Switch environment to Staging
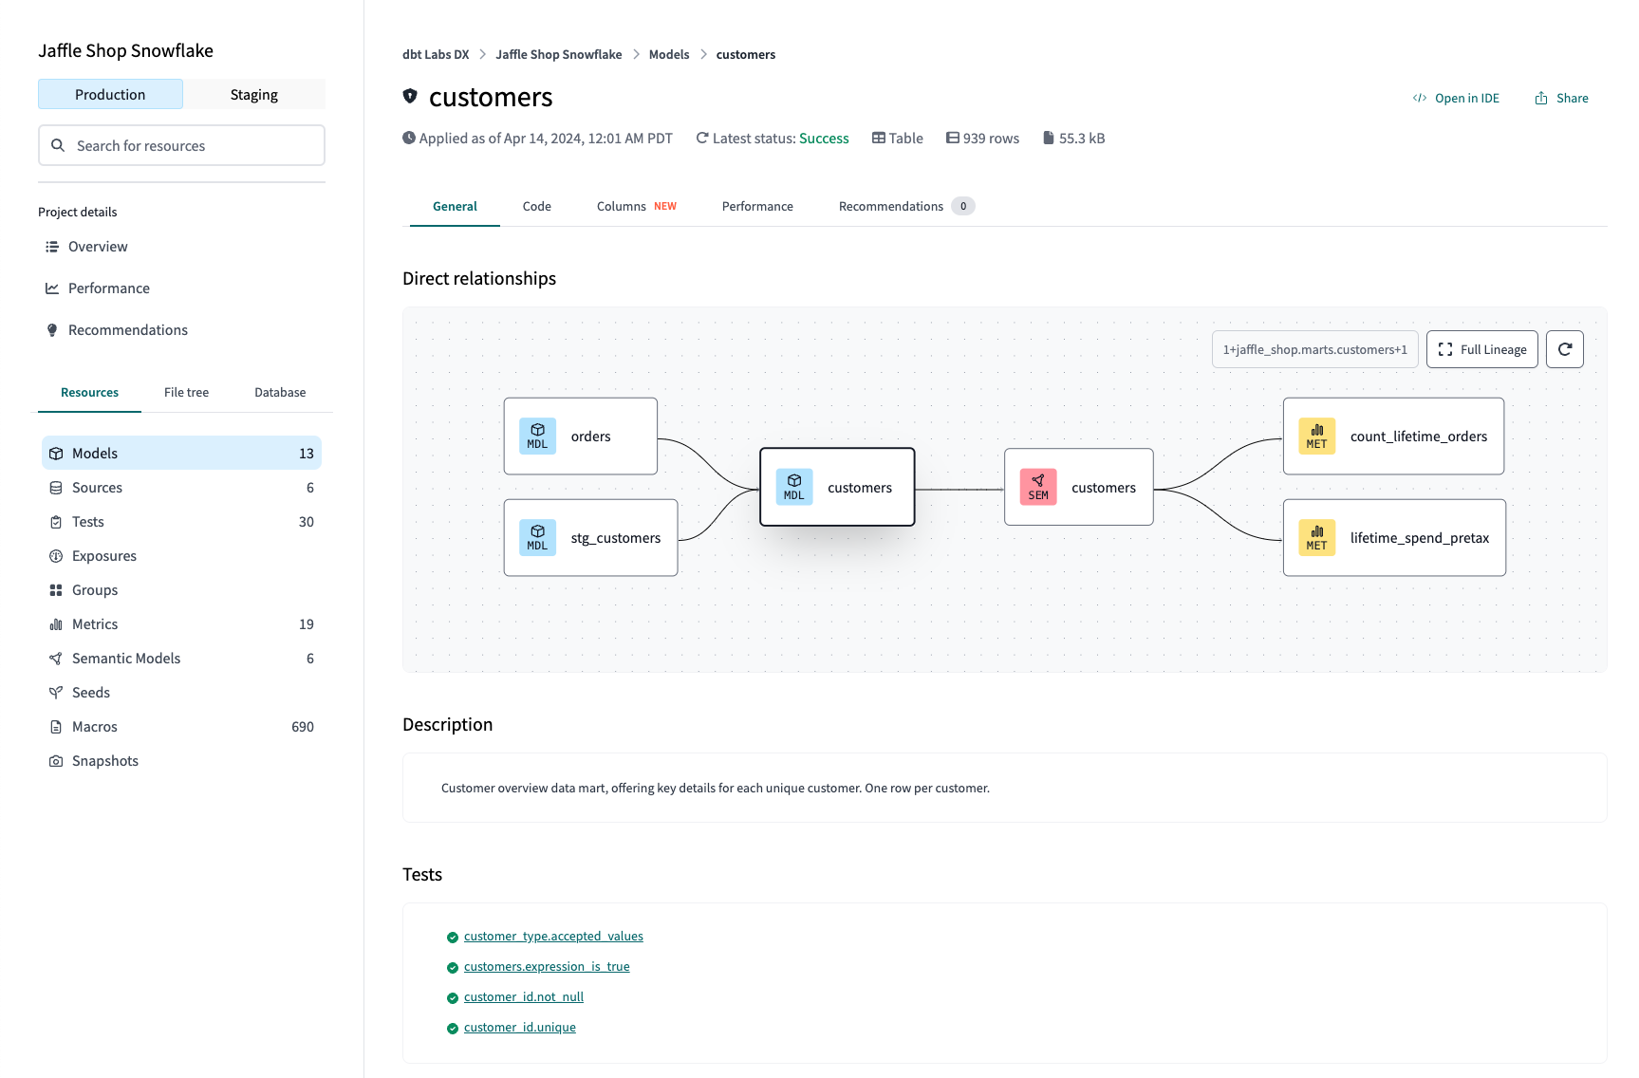Image resolution: width=1639 pixels, height=1078 pixels. tap(253, 95)
